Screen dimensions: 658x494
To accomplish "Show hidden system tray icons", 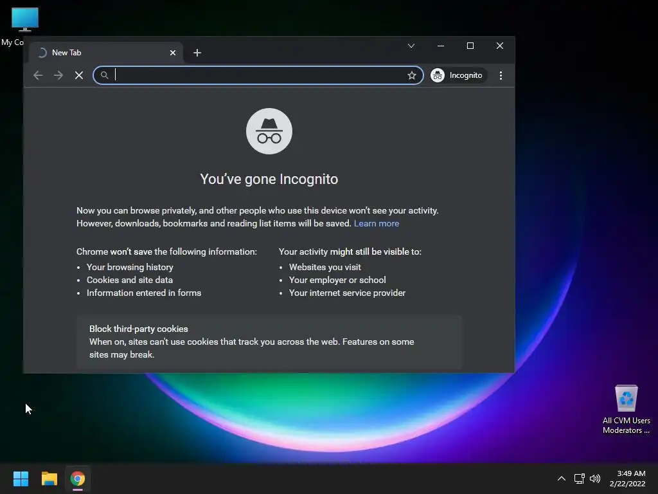I will pos(562,479).
